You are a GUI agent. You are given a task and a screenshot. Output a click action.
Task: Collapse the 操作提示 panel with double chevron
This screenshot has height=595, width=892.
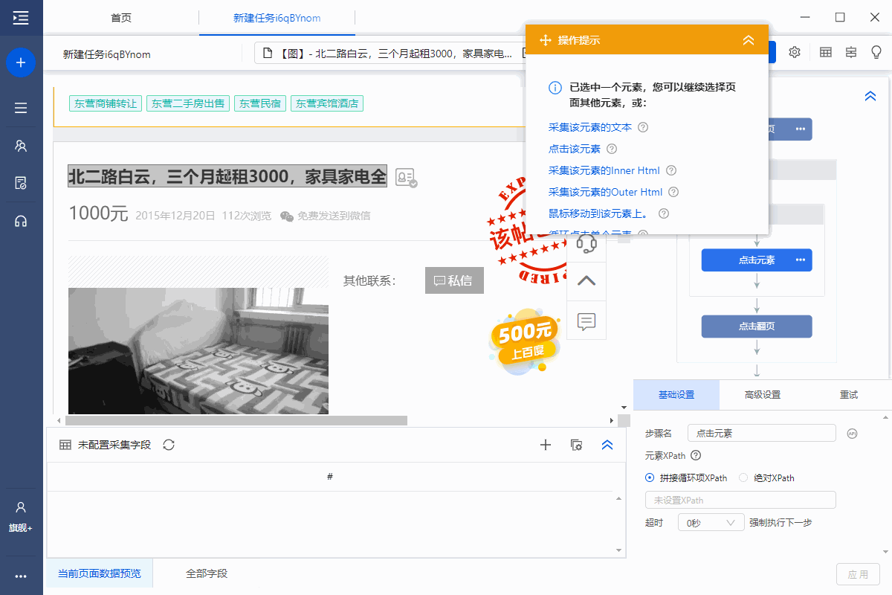coord(749,40)
